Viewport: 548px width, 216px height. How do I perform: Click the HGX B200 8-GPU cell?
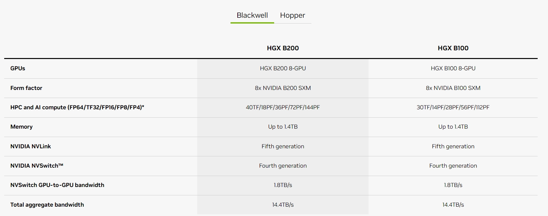pos(283,68)
